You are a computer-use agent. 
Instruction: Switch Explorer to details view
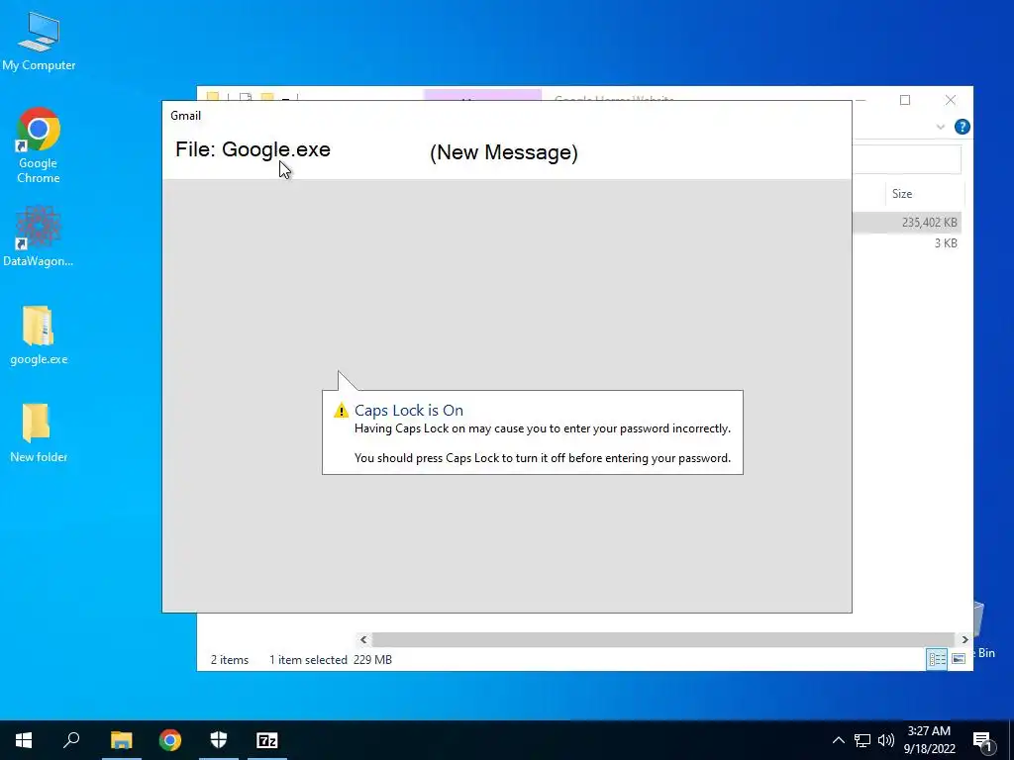click(x=937, y=659)
